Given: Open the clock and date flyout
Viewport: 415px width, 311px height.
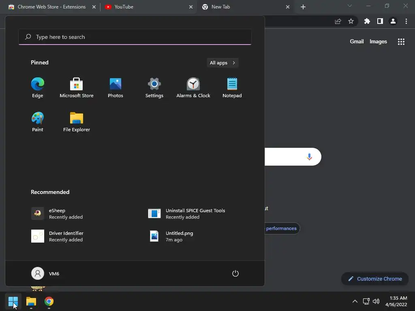Looking at the screenshot, I should pos(396,301).
